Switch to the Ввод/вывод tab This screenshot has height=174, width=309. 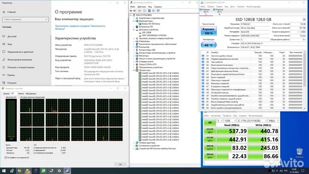pyautogui.click(x=31, y=94)
